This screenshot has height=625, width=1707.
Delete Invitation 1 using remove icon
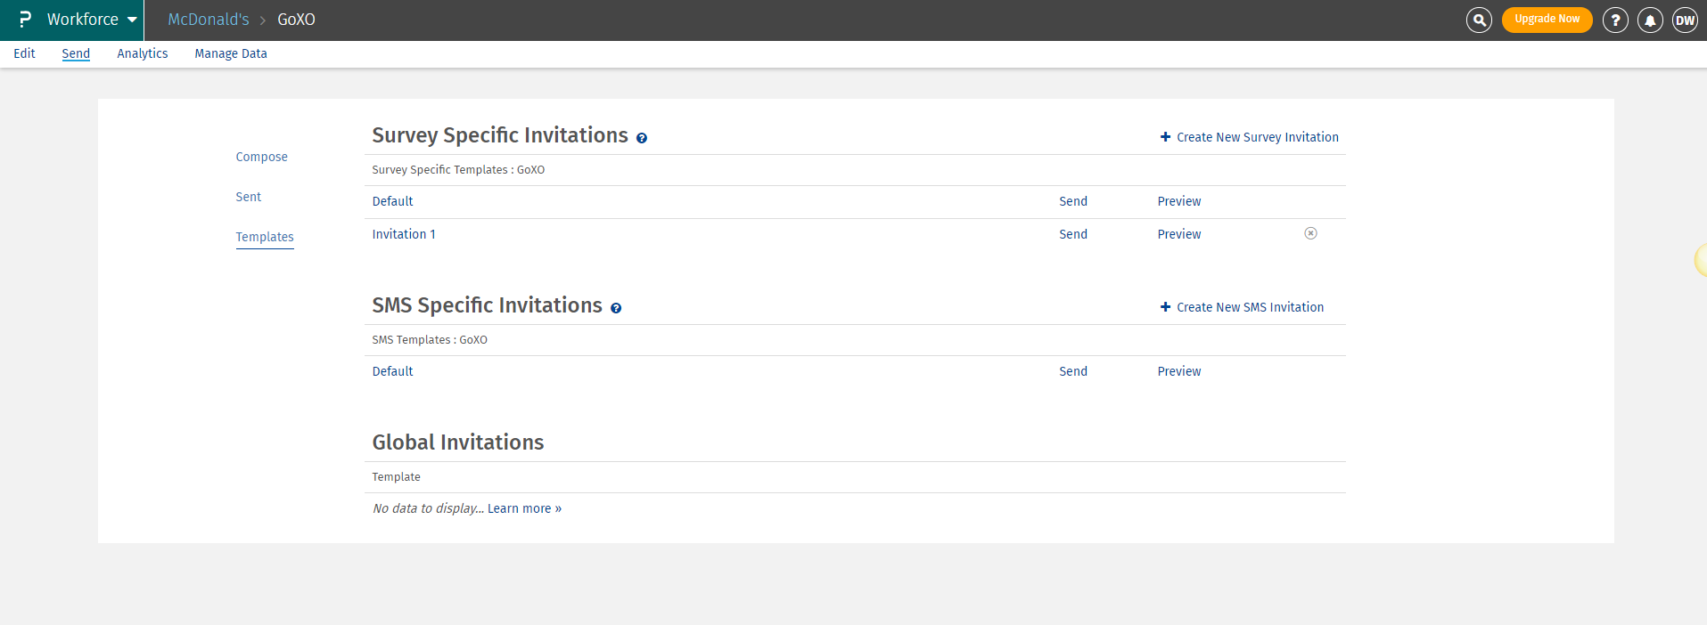tap(1310, 233)
